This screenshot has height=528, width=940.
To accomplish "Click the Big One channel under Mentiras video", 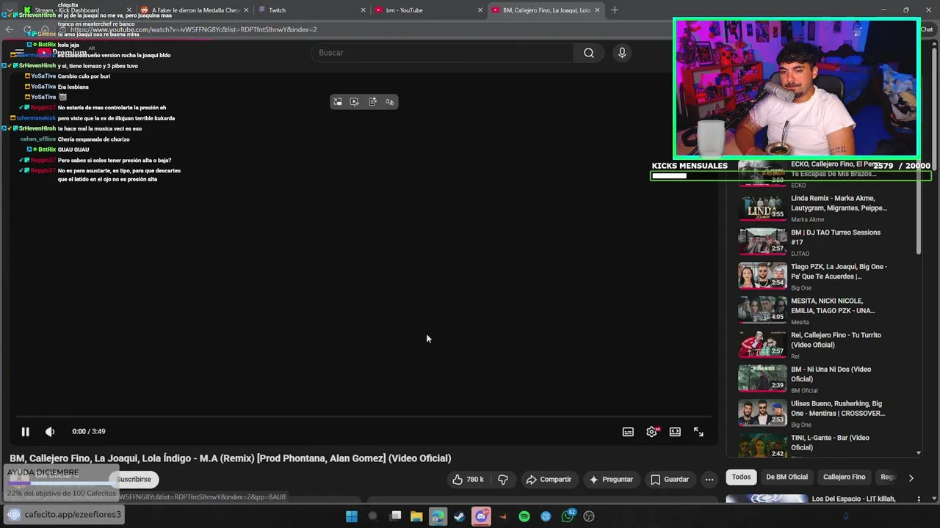I will pyautogui.click(x=801, y=425).
